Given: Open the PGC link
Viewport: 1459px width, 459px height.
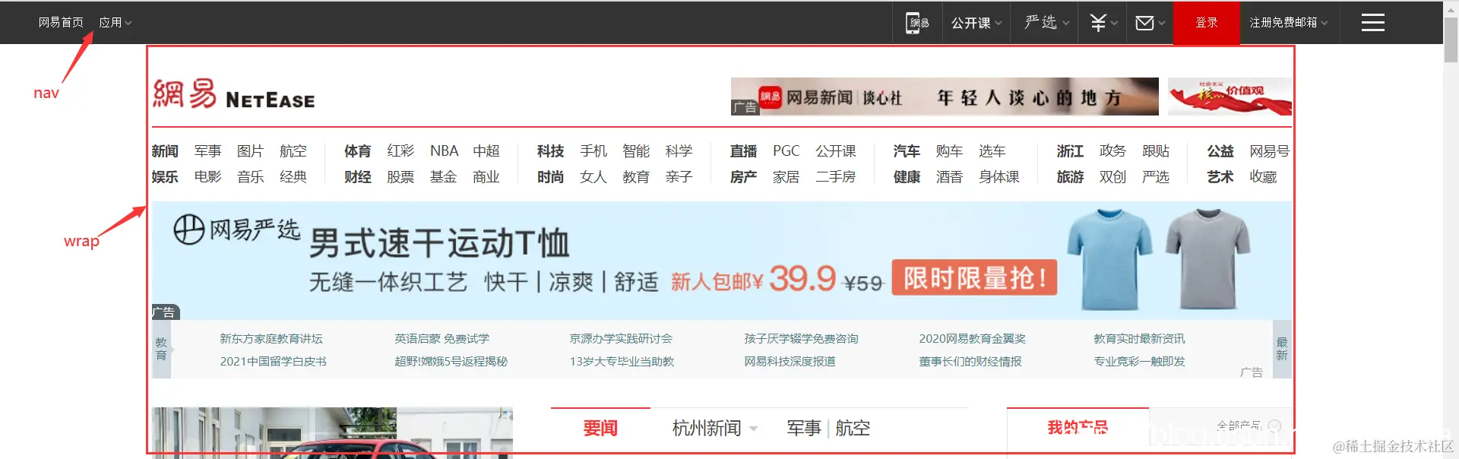Looking at the screenshot, I should (786, 151).
